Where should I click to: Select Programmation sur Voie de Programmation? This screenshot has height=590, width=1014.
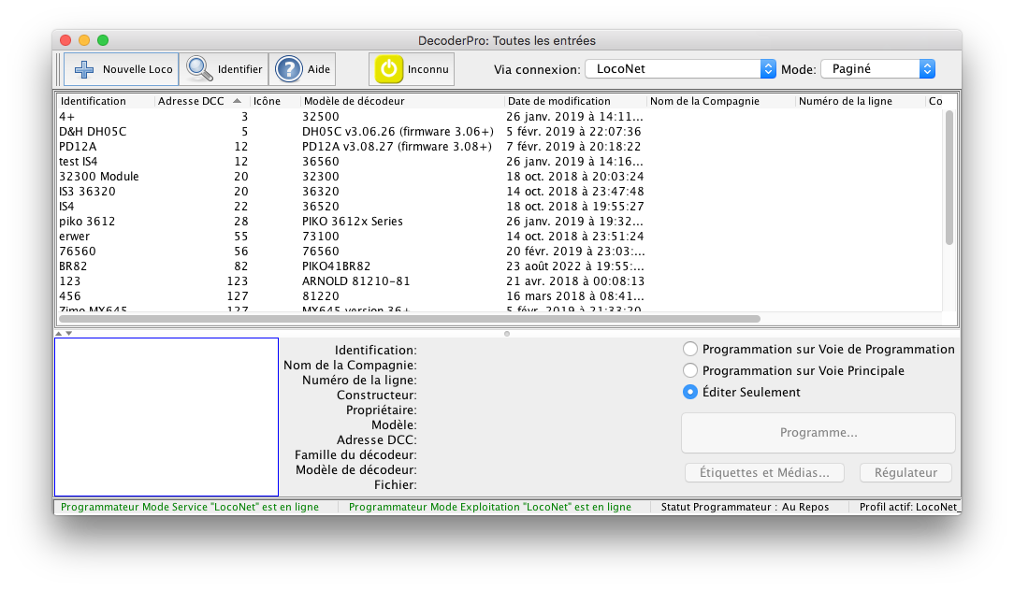coord(691,349)
